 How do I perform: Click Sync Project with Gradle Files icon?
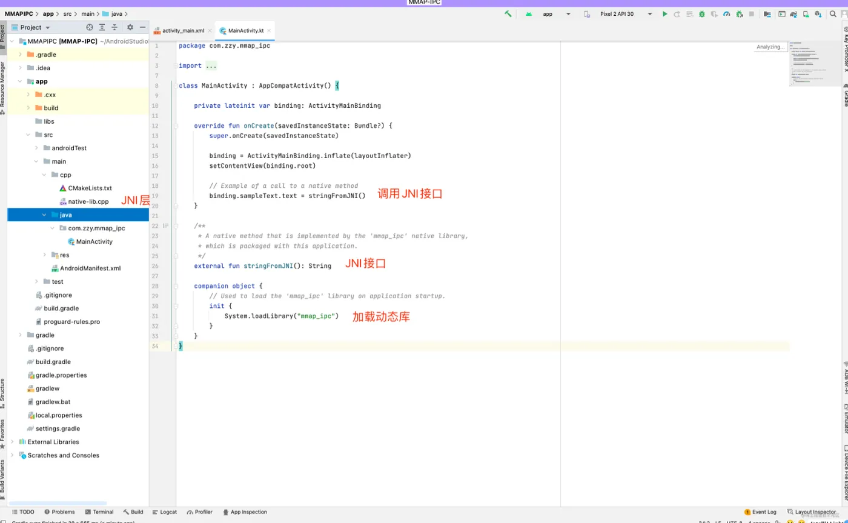pos(794,14)
